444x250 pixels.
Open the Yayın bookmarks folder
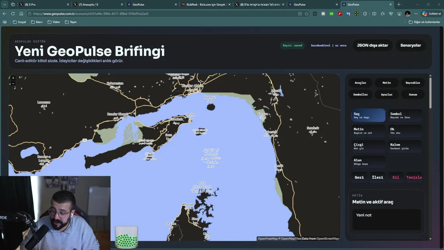[71, 22]
